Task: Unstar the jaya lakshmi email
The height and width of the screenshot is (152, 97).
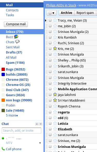Action: click(x=55, y=94)
